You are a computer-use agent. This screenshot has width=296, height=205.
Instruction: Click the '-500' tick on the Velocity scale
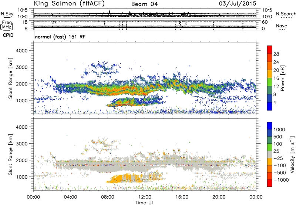280,172
